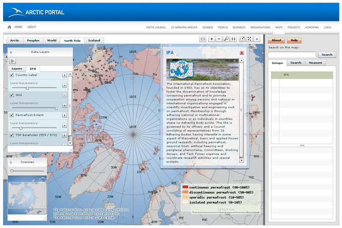The height and width of the screenshot is (228, 342).
Task: Switch to the Peoples map tab
Action: pos(33,41)
